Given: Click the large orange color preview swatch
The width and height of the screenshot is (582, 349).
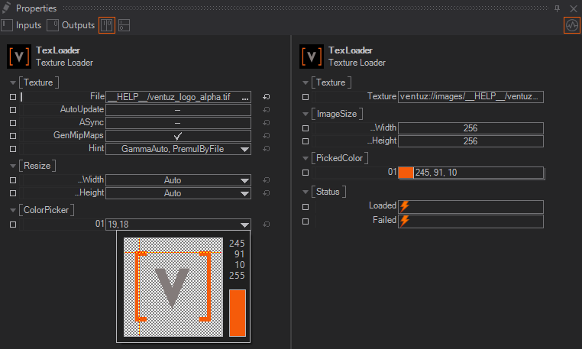Looking at the screenshot, I should (237, 312).
